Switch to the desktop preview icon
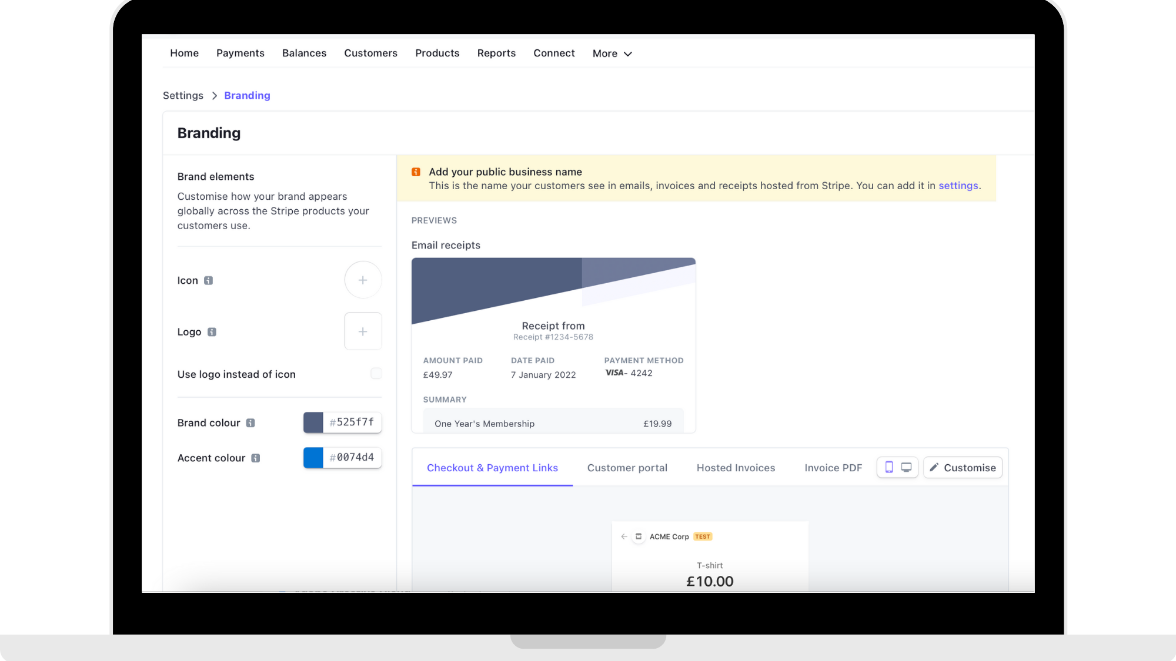1176x661 pixels. click(906, 467)
